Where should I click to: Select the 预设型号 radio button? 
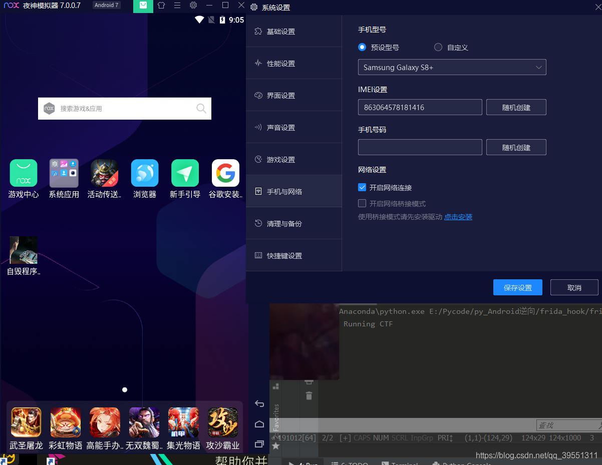pyautogui.click(x=363, y=48)
